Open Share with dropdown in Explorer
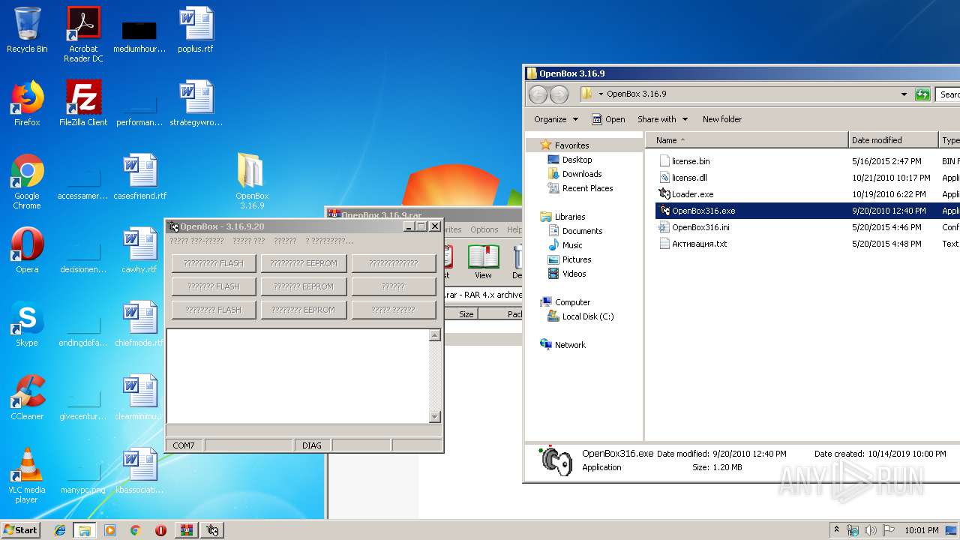 662,119
